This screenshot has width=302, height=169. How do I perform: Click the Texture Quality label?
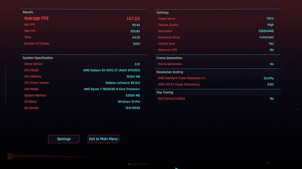point(168,25)
